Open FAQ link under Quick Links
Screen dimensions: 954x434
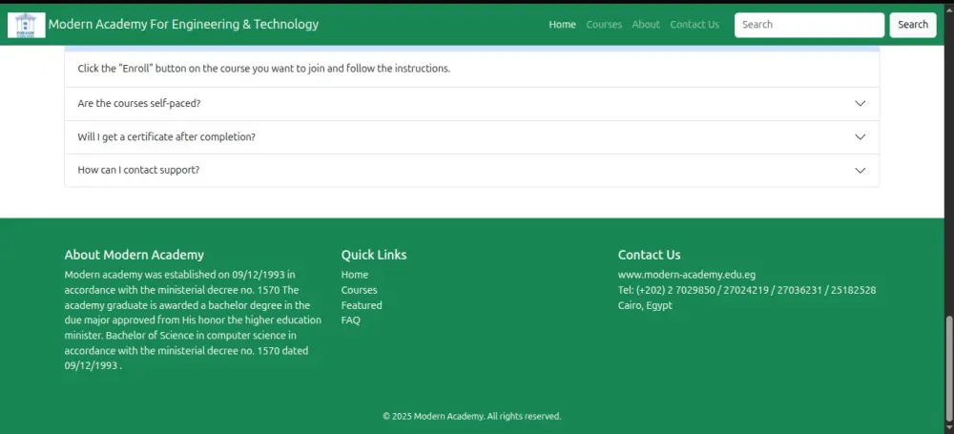click(350, 320)
